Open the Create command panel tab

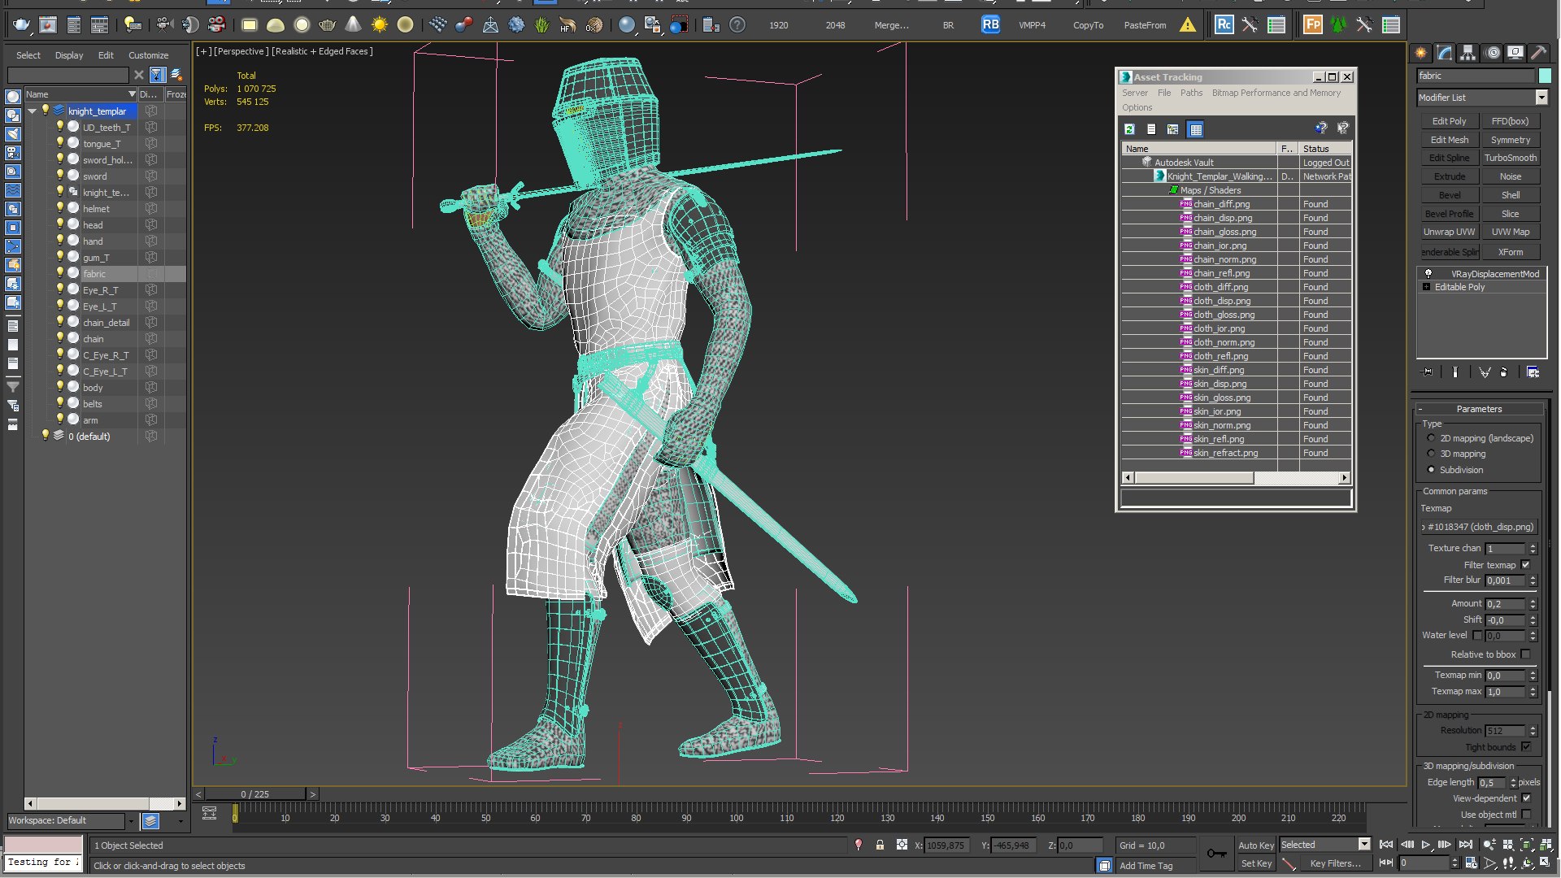pos(1420,53)
